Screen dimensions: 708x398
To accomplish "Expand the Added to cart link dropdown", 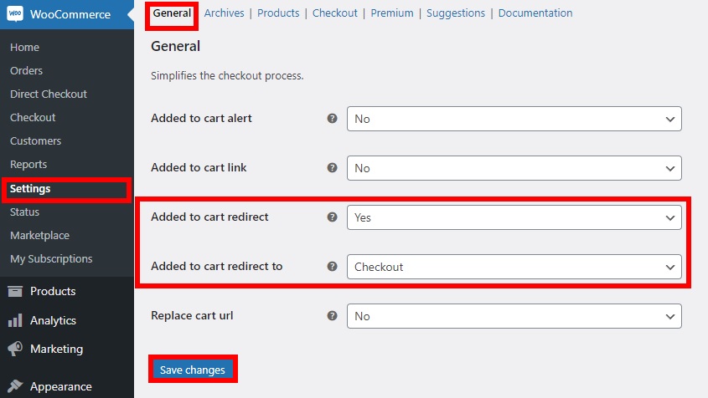I will pos(514,168).
